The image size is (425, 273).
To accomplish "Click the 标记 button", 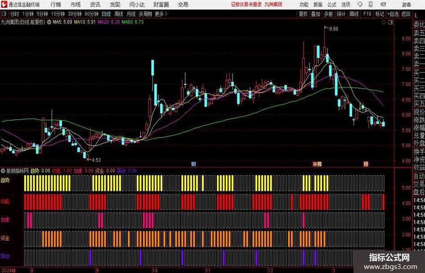I will click(380, 14).
